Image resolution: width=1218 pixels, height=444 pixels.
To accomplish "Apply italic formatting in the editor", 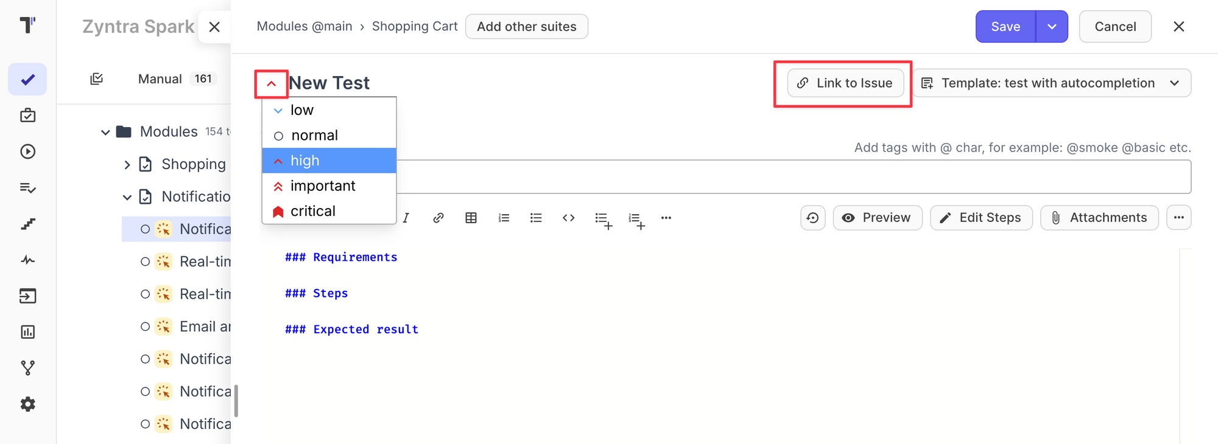I will [x=406, y=218].
